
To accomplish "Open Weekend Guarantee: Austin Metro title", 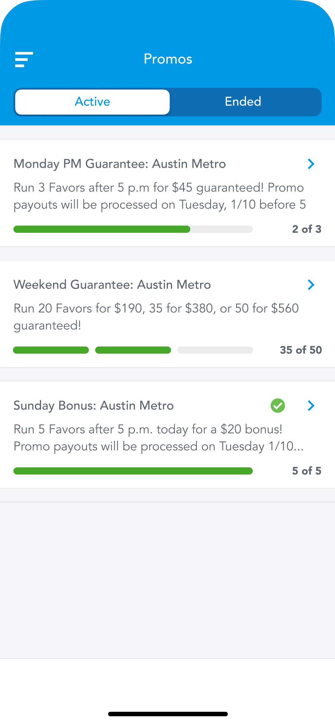I will tap(112, 285).
